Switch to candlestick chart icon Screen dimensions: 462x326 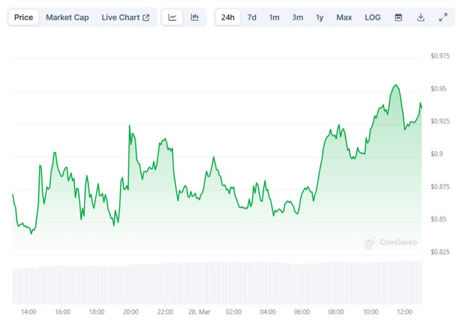point(195,17)
